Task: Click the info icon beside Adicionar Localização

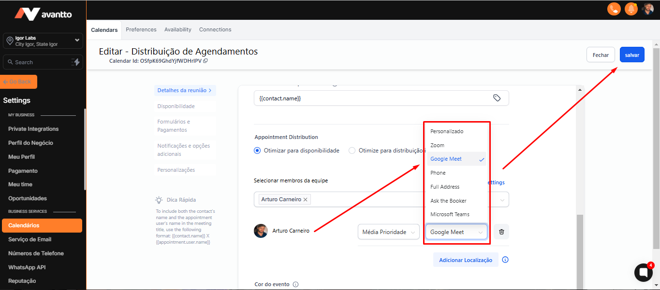Action: click(505, 260)
